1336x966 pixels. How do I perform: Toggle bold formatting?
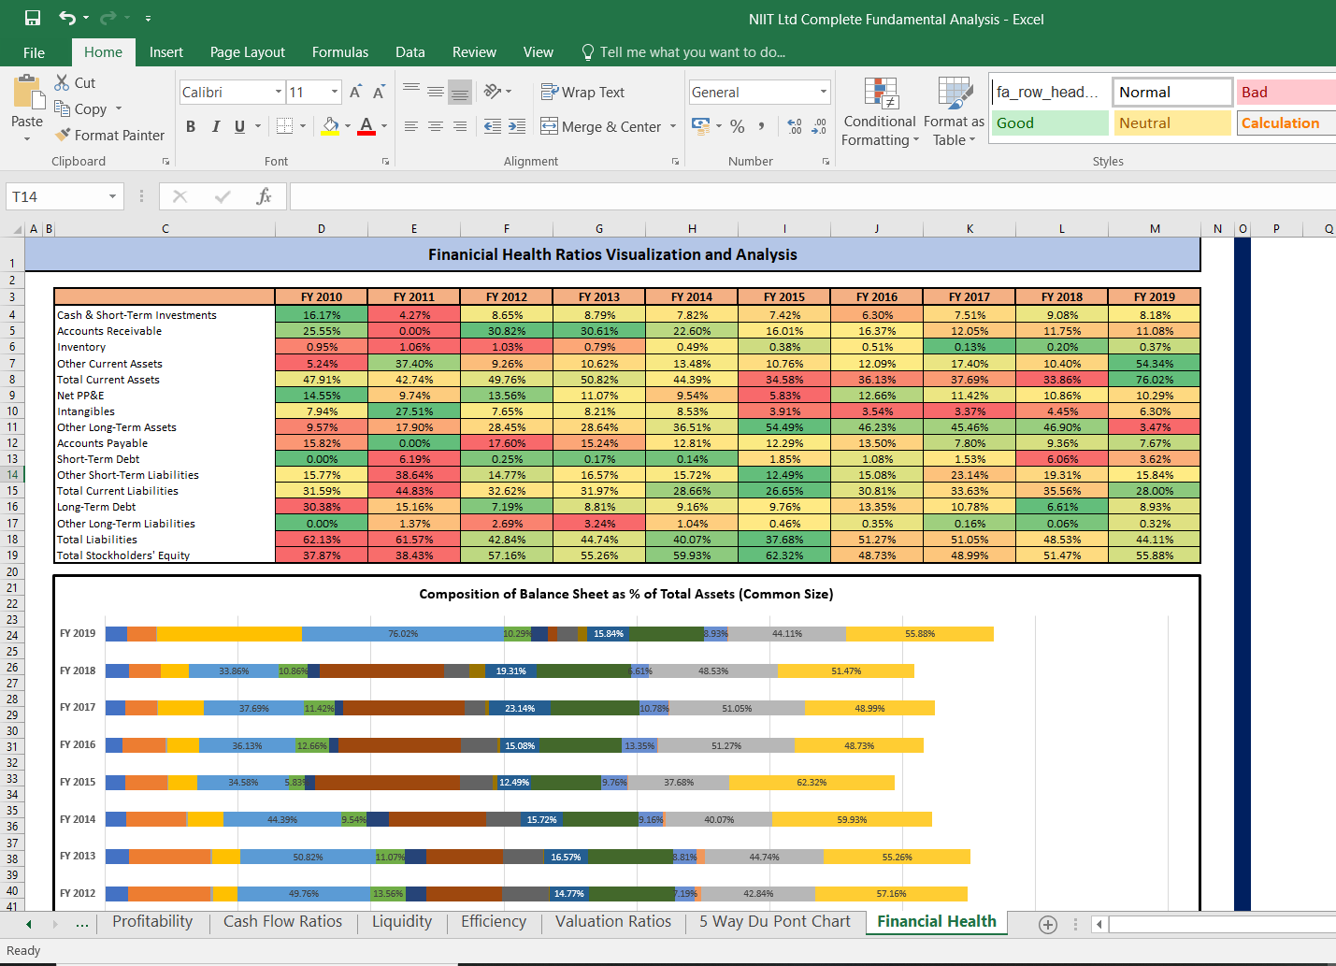pos(191,125)
